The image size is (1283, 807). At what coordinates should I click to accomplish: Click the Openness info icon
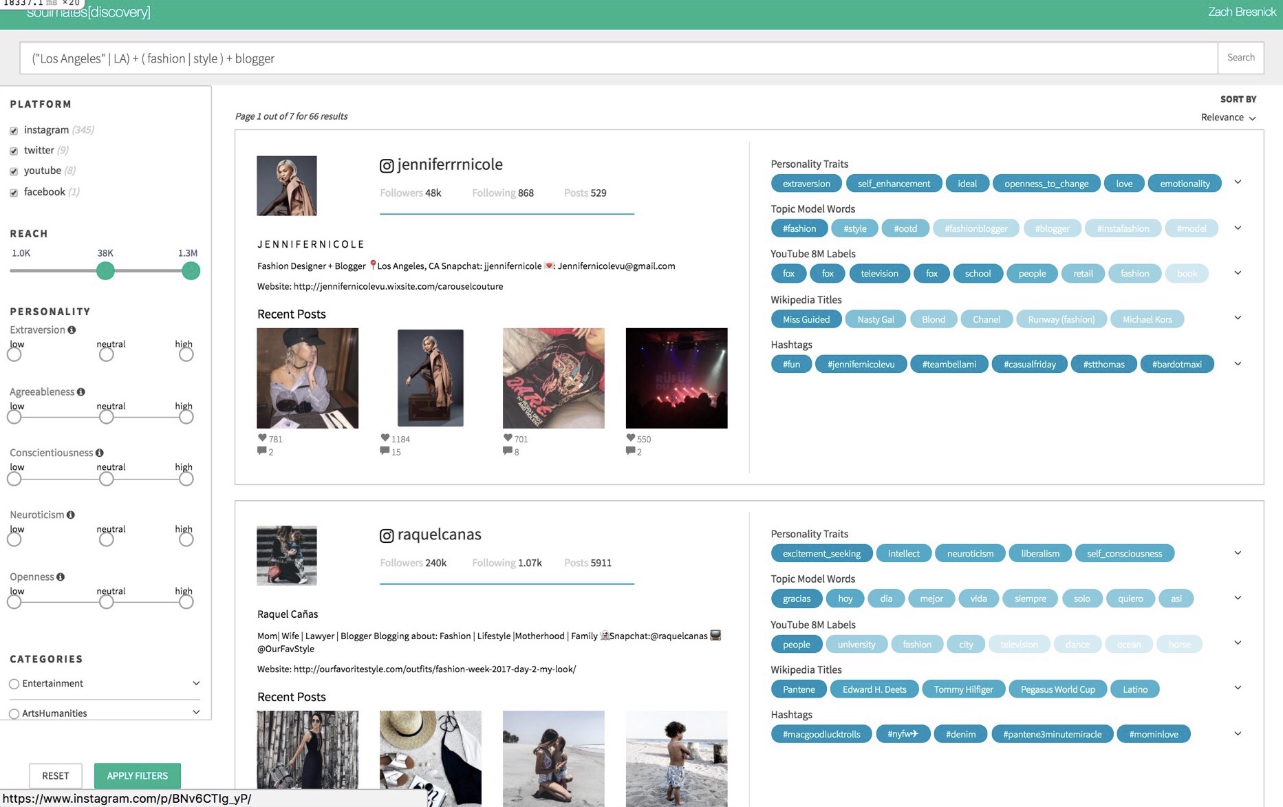click(x=61, y=577)
